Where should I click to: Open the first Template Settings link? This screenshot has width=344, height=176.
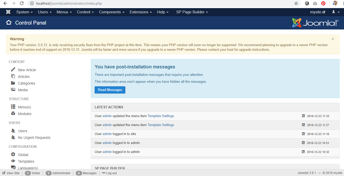161,116
